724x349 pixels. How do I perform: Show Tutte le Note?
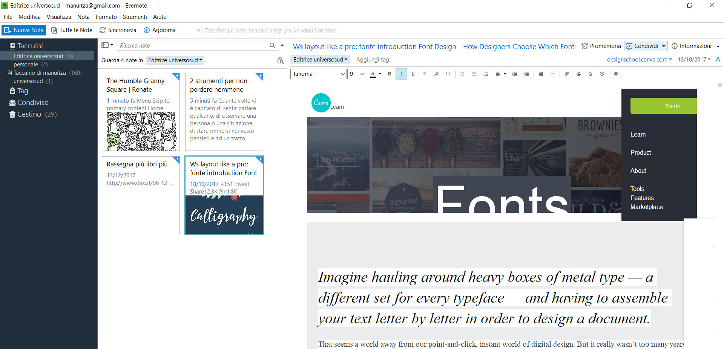pyautogui.click(x=72, y=30)
